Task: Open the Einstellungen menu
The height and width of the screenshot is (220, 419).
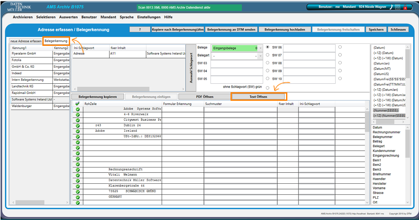Action: coord(149,17)
